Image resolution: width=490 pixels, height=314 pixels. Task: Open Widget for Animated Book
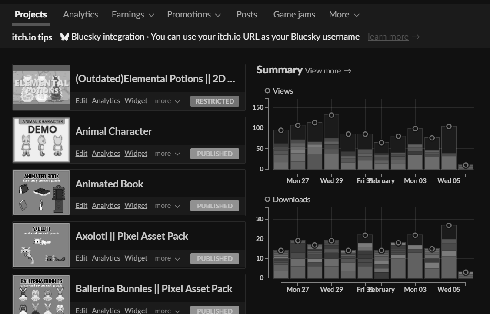coord(136,205)
